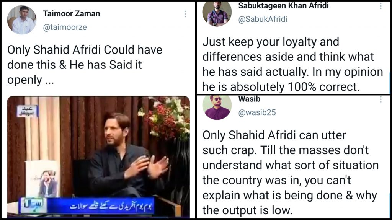Play the Shahid Afridi interview video

click(x=98, y=157)
